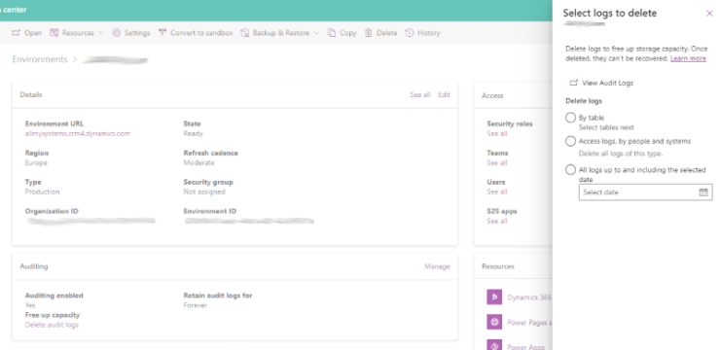Click the Type value Production
Screen dimensions: 720x350
pos(42,192)
